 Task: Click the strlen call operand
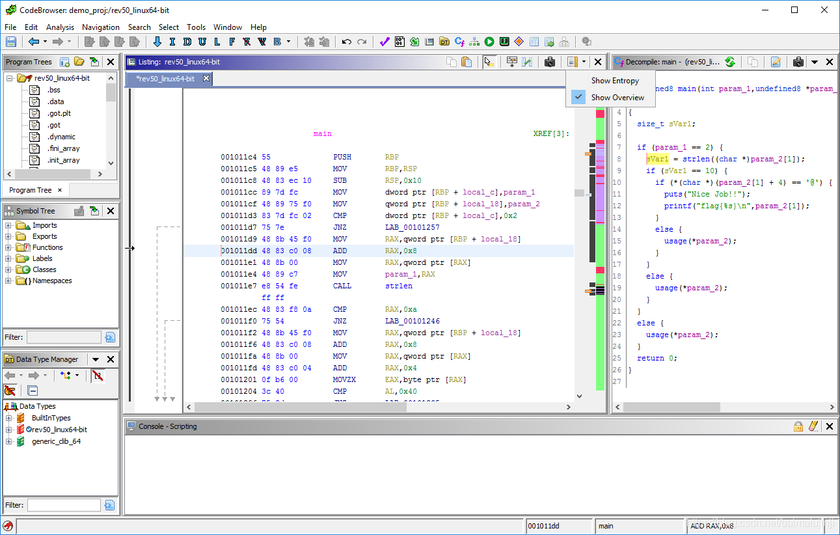398,286
